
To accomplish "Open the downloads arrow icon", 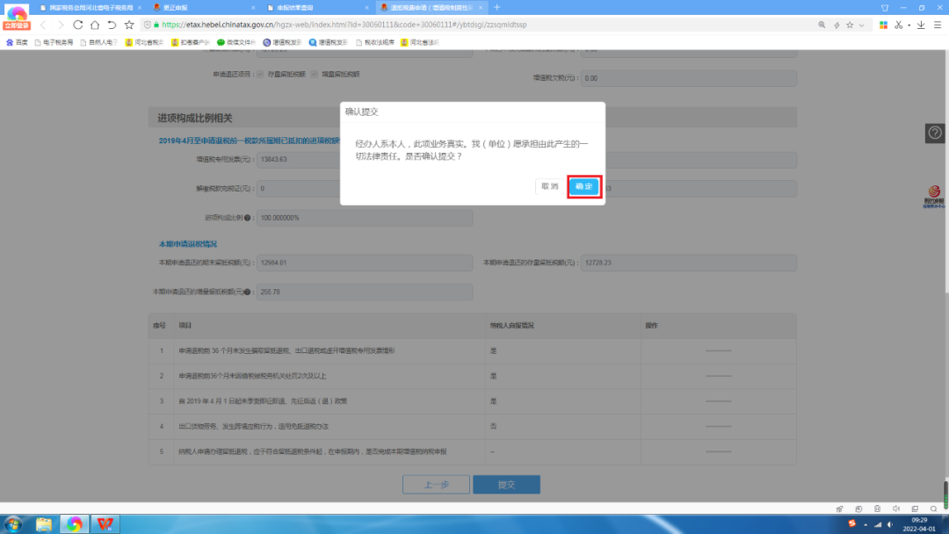I will pos(921,25).
